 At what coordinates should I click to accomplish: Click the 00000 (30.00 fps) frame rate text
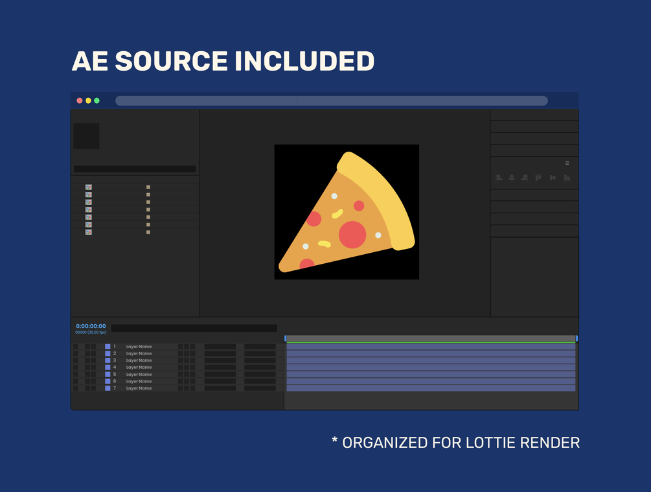[91, 333]
